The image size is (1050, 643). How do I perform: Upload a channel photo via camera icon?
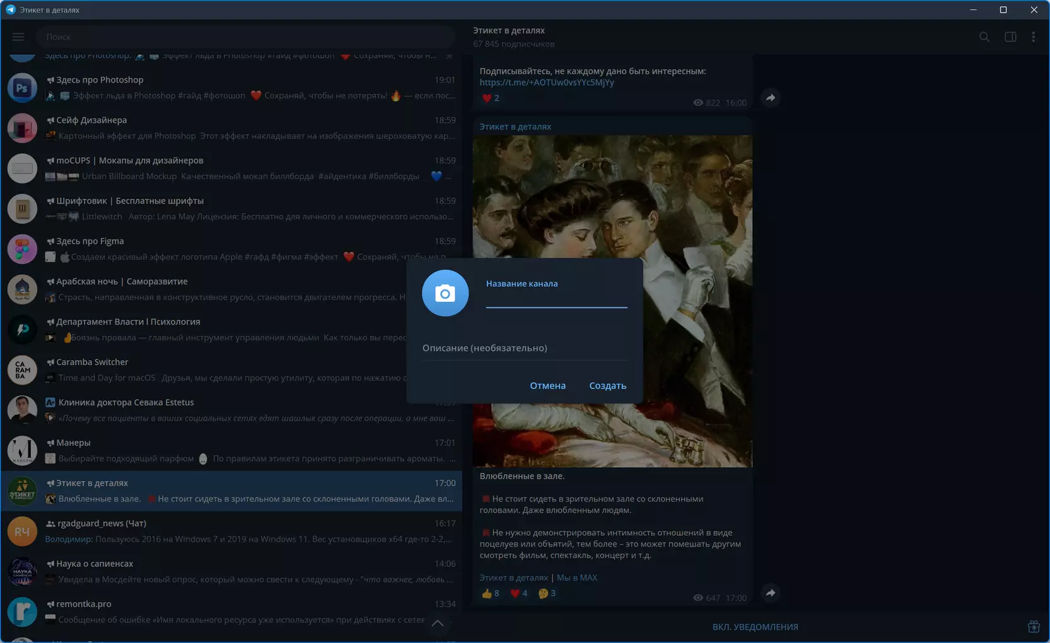(445, 293)
